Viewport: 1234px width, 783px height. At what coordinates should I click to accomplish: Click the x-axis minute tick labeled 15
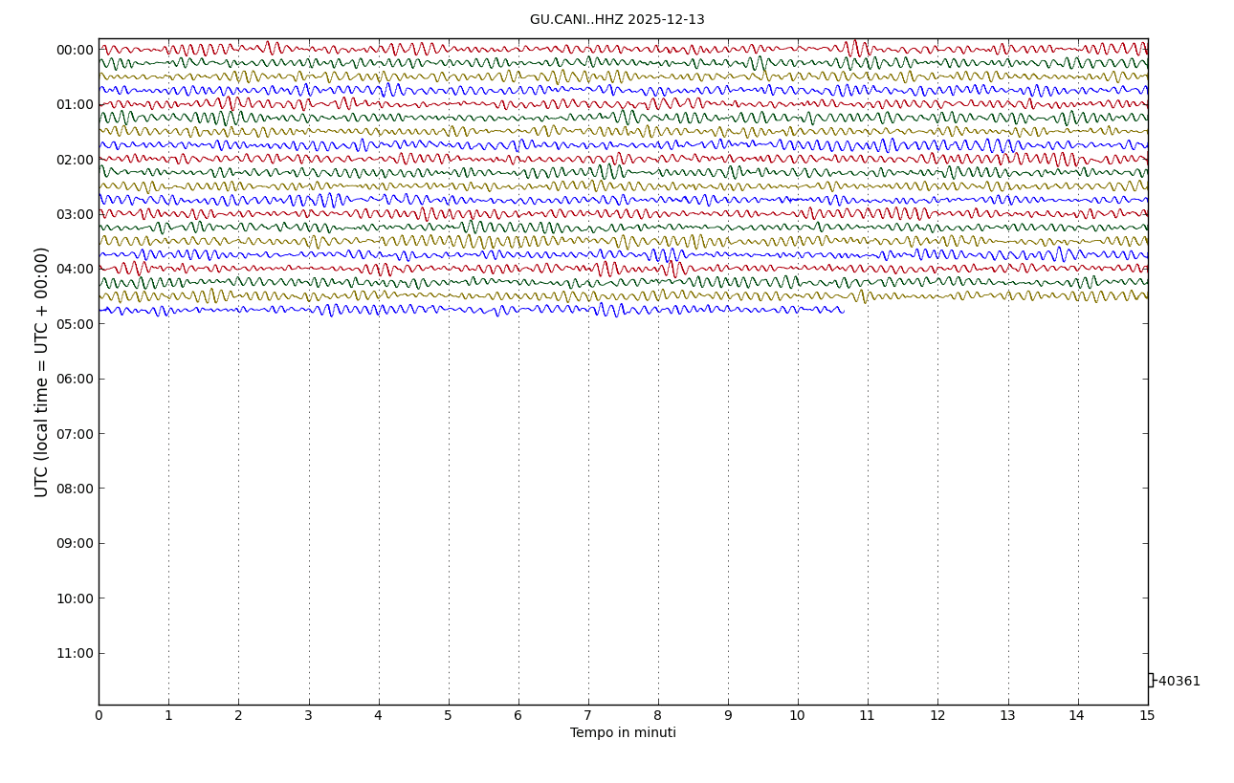click(x=1147, y=716)
